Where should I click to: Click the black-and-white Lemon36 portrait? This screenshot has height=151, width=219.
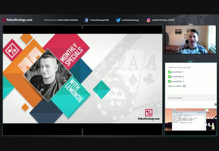point(48,75)
